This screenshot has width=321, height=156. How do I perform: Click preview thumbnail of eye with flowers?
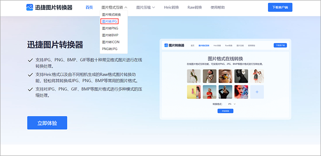pyautogui.click(x=226, y=76)
